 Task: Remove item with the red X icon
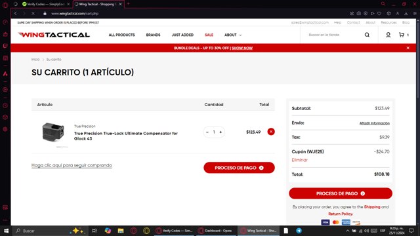pyautogui.click(x=271, y=132)
